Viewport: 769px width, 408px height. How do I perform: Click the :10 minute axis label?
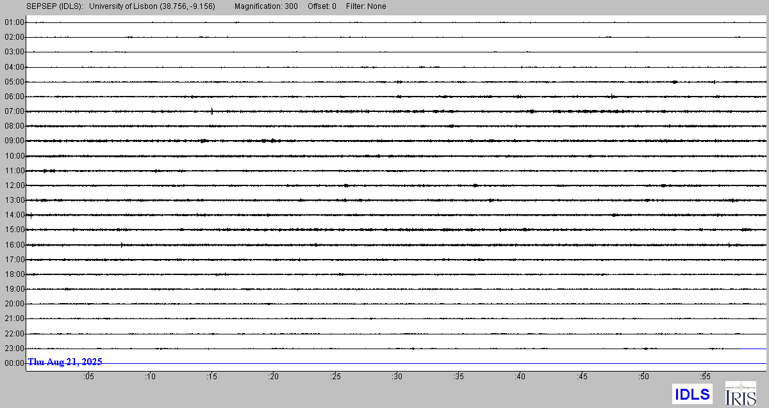point(151,377)
